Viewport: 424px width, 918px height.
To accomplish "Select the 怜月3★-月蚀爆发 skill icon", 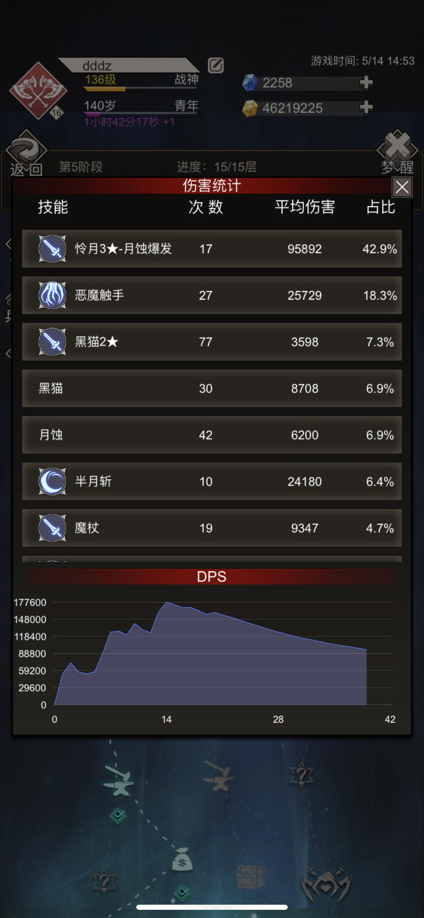I will (52, 248).
